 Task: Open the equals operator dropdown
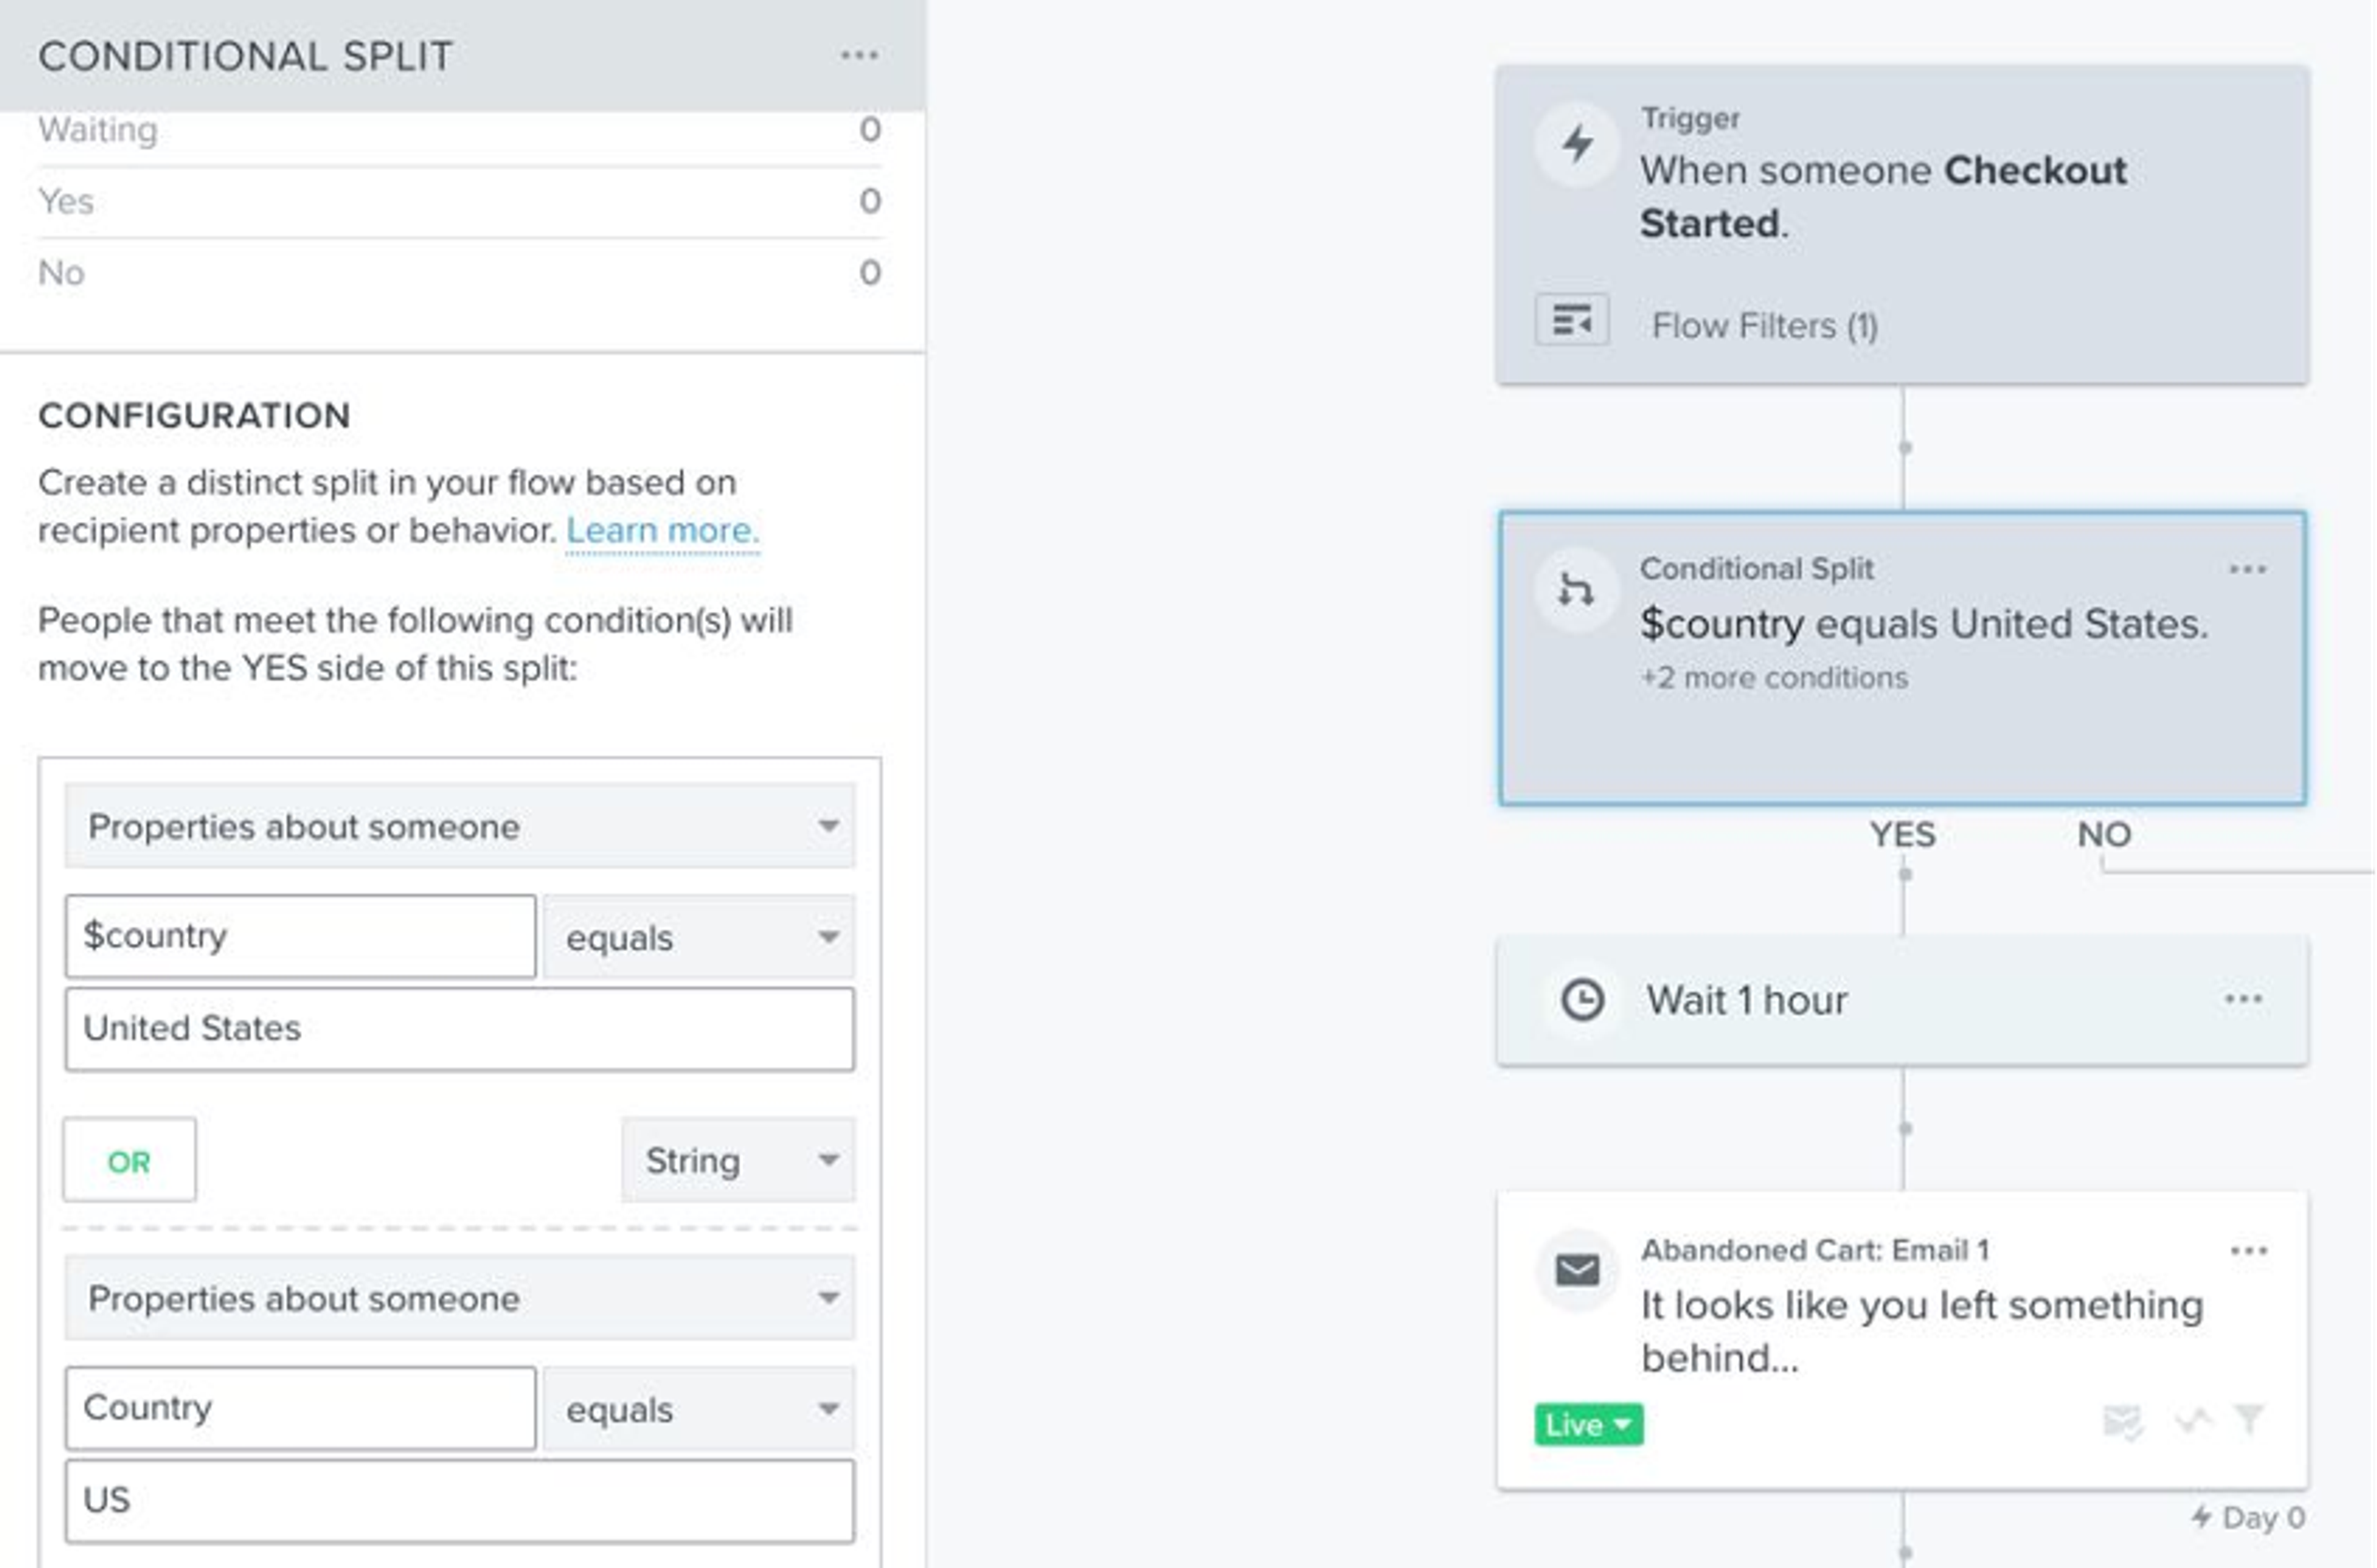(x=698, y=937)
